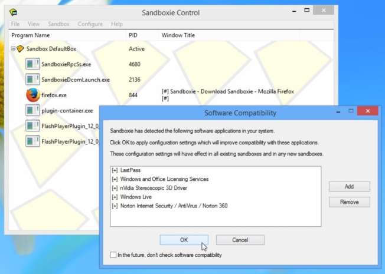
Task: Click the Cancel button
Action: 240,240
